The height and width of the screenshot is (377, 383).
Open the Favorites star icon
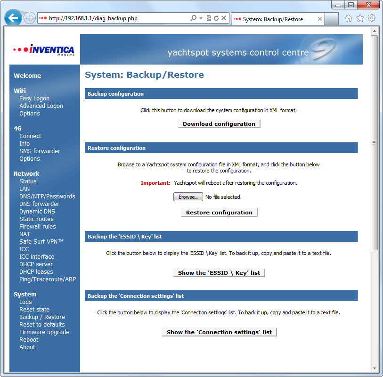pos(360,18)
